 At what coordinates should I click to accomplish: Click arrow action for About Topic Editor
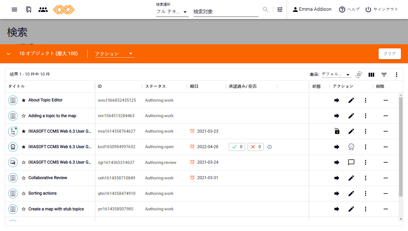(x=337, y=100)
